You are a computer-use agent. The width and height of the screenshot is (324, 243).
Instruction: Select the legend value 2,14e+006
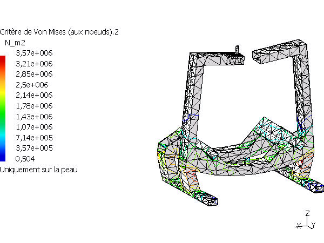click(35, 95)
